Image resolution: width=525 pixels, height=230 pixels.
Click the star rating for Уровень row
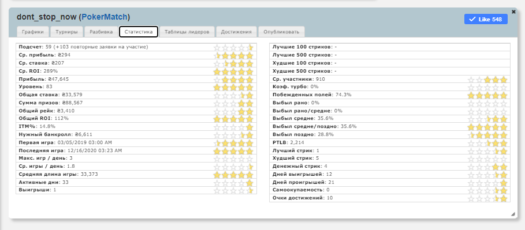233,87
